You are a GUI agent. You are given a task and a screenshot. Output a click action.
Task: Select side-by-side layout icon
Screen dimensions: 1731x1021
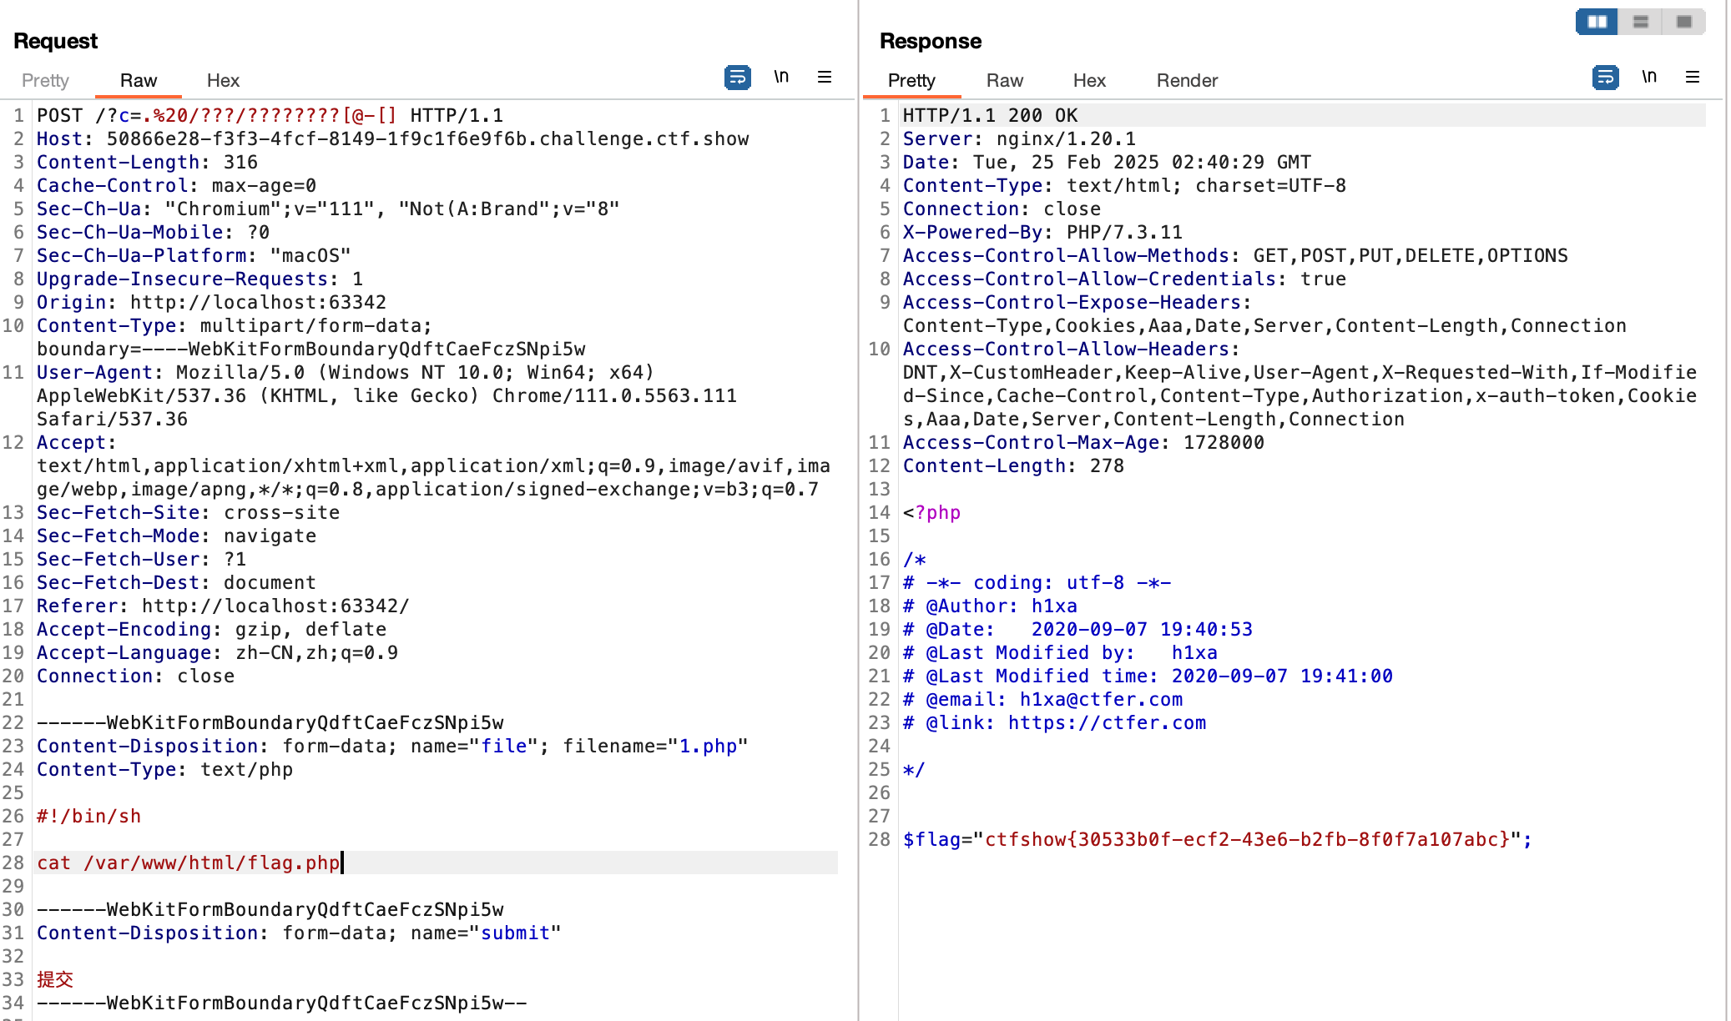tap(1597, 22)
